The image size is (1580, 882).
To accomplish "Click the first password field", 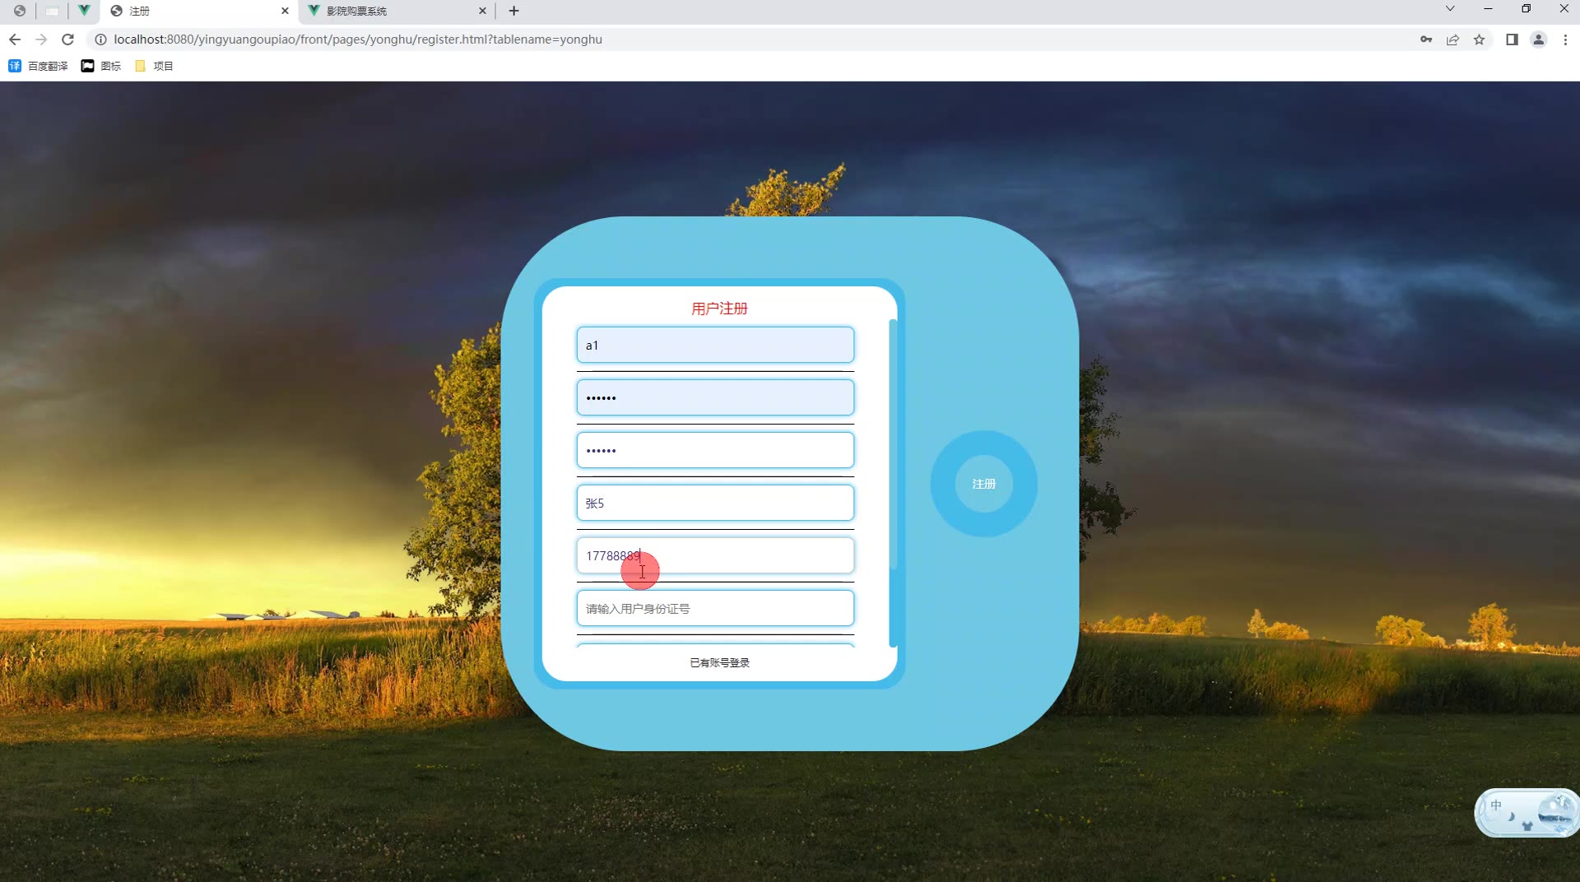I will tap(715, 397).
